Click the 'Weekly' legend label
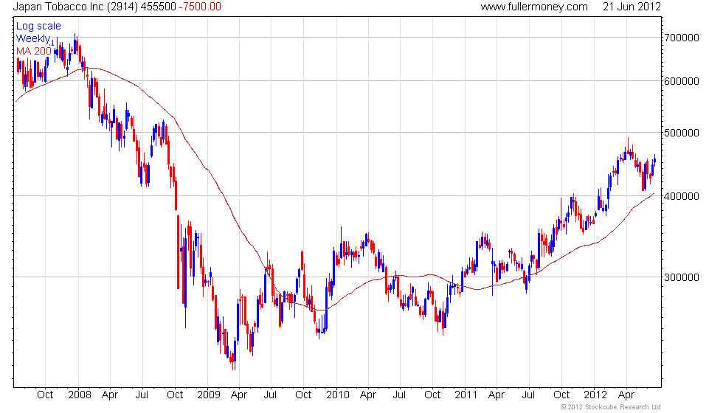This screenshot has width=723, height=413. [33, 38]
